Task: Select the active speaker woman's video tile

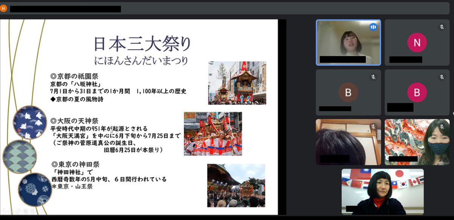Action: 348,42
